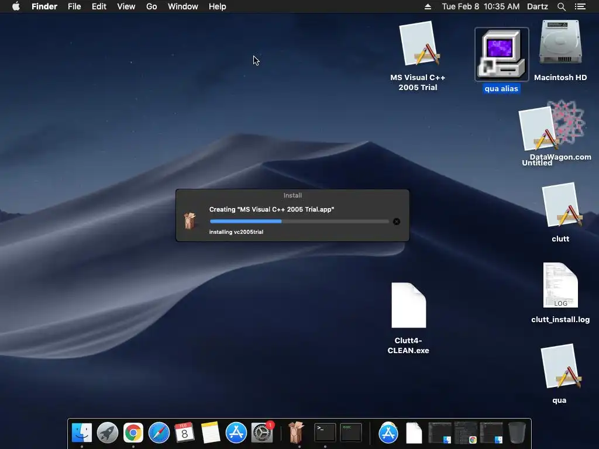Click the date and time in menu bar
The height and width of the screenshot is (449, 599).
click(x=481, y=6)
